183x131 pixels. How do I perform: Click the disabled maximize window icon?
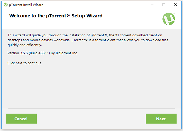click(x=164, y=5)
